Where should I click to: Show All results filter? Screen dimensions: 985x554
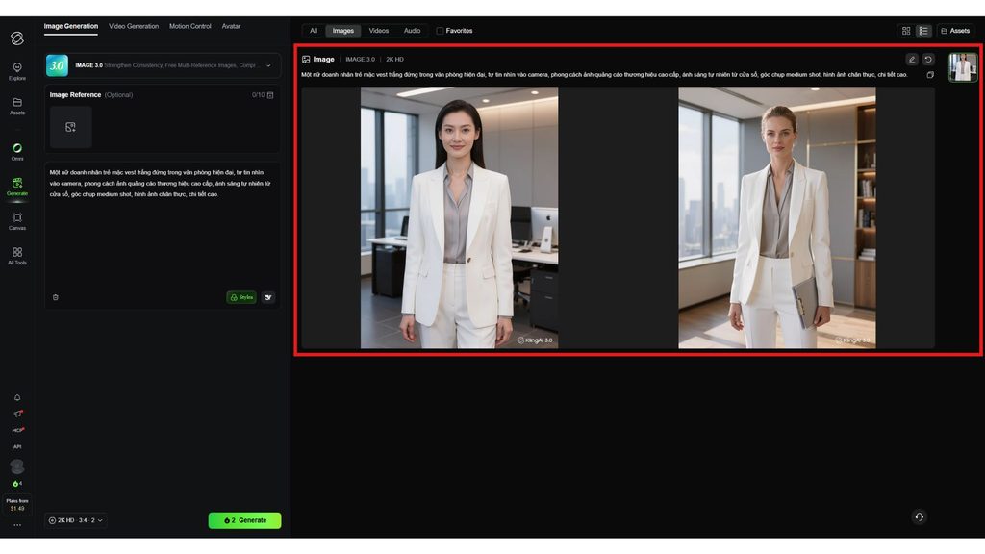314,31
